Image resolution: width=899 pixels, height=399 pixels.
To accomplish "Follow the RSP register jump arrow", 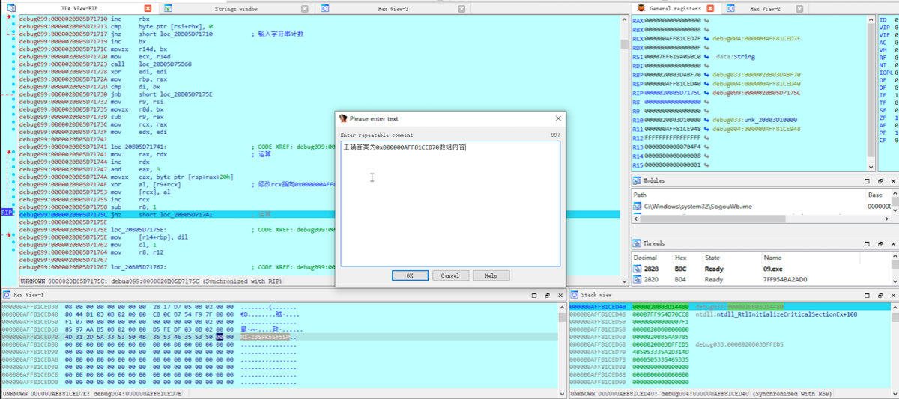I will pyautogui.click(x=707, y=84).
